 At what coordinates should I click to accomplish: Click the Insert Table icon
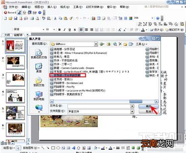click(x=99, y=18)
